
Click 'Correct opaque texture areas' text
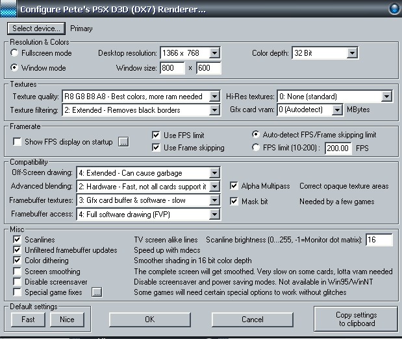click(x=344, y=186)
